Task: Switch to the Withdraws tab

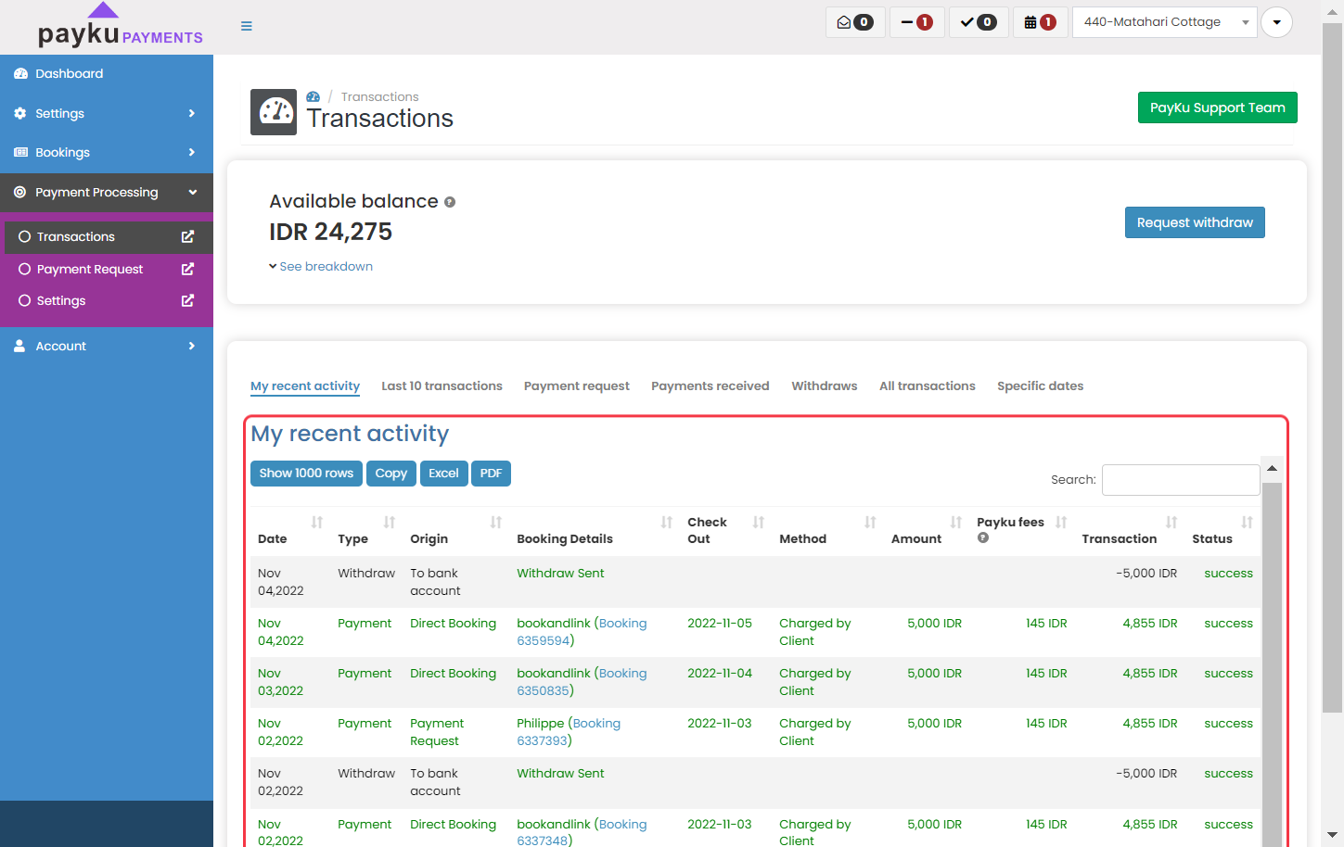Action: tap(825, 386)
